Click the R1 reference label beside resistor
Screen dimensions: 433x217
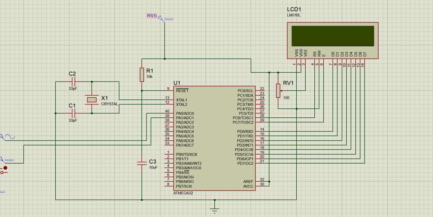tap(149, 70)
